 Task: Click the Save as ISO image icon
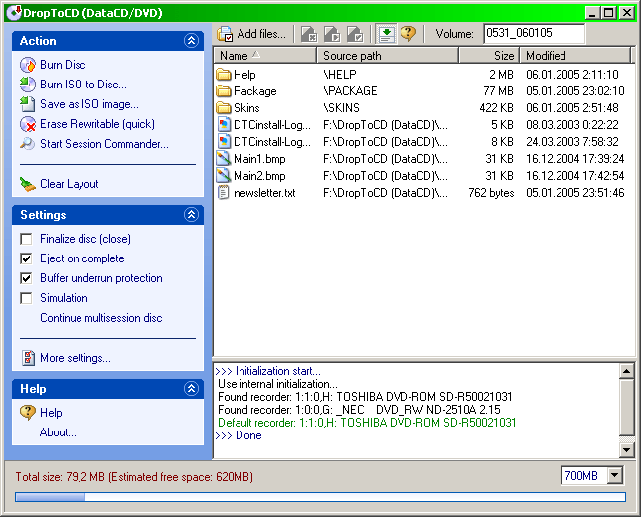(28, 104)
